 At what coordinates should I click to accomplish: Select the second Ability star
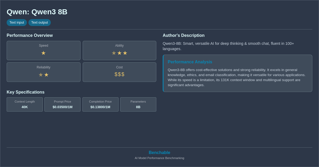119,53
